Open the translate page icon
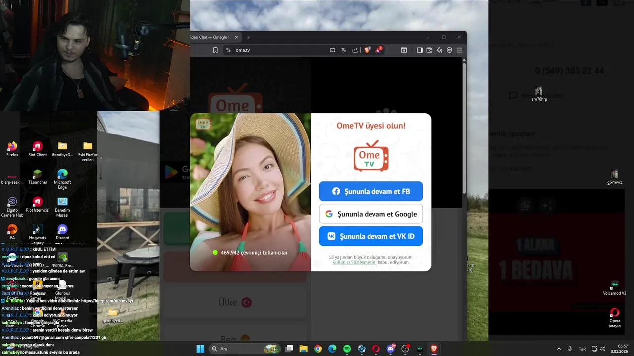 (344, 50)
